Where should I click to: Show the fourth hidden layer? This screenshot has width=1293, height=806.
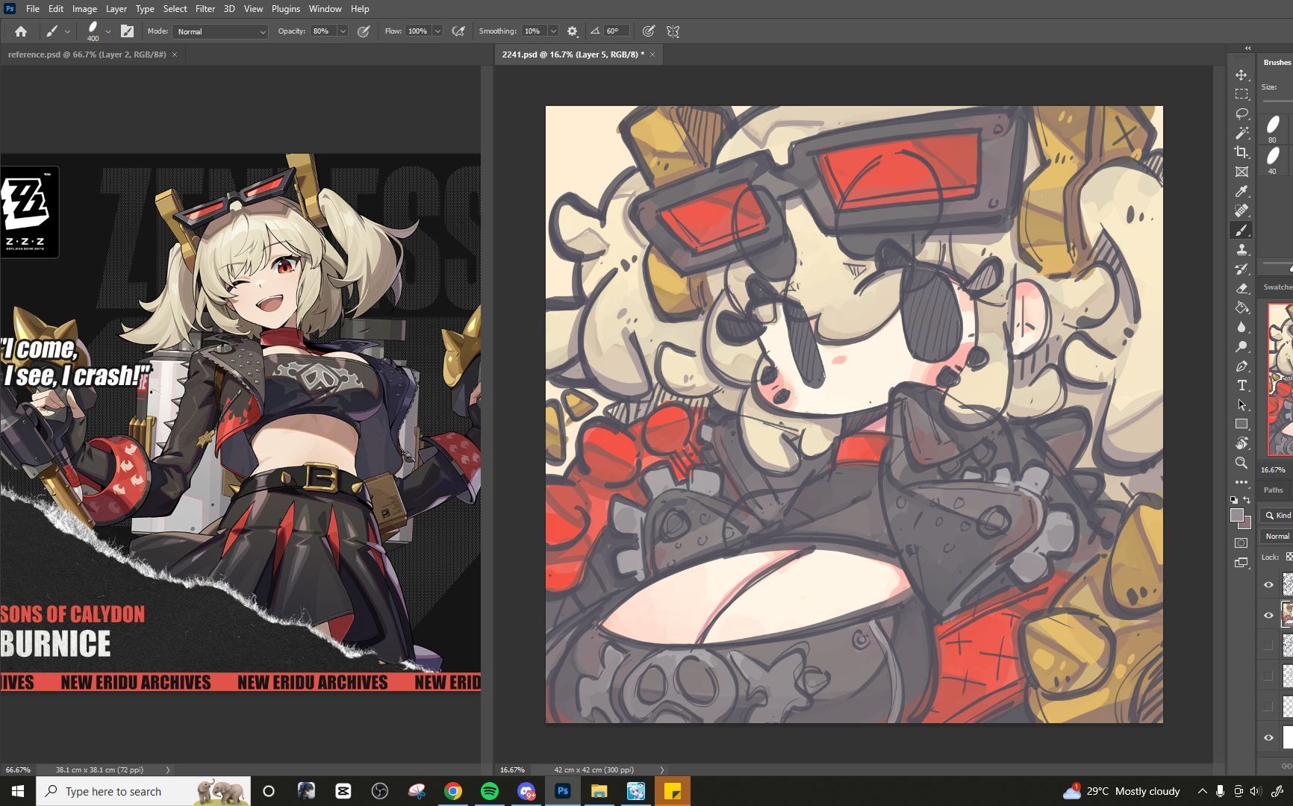click(1268, 675)
